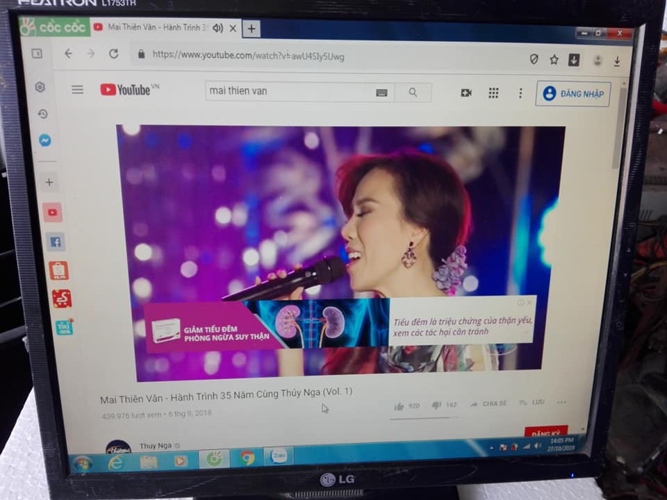Go forward with the forward arrow
This screenshot has width=667, height=500.
[90, 53]
